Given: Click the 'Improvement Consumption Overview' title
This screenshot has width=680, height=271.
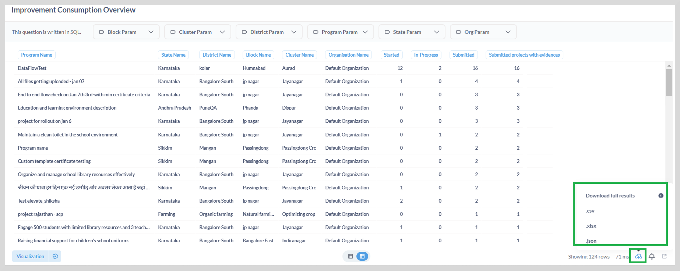Looking at the screenshot, I should [x=73, y=10].
